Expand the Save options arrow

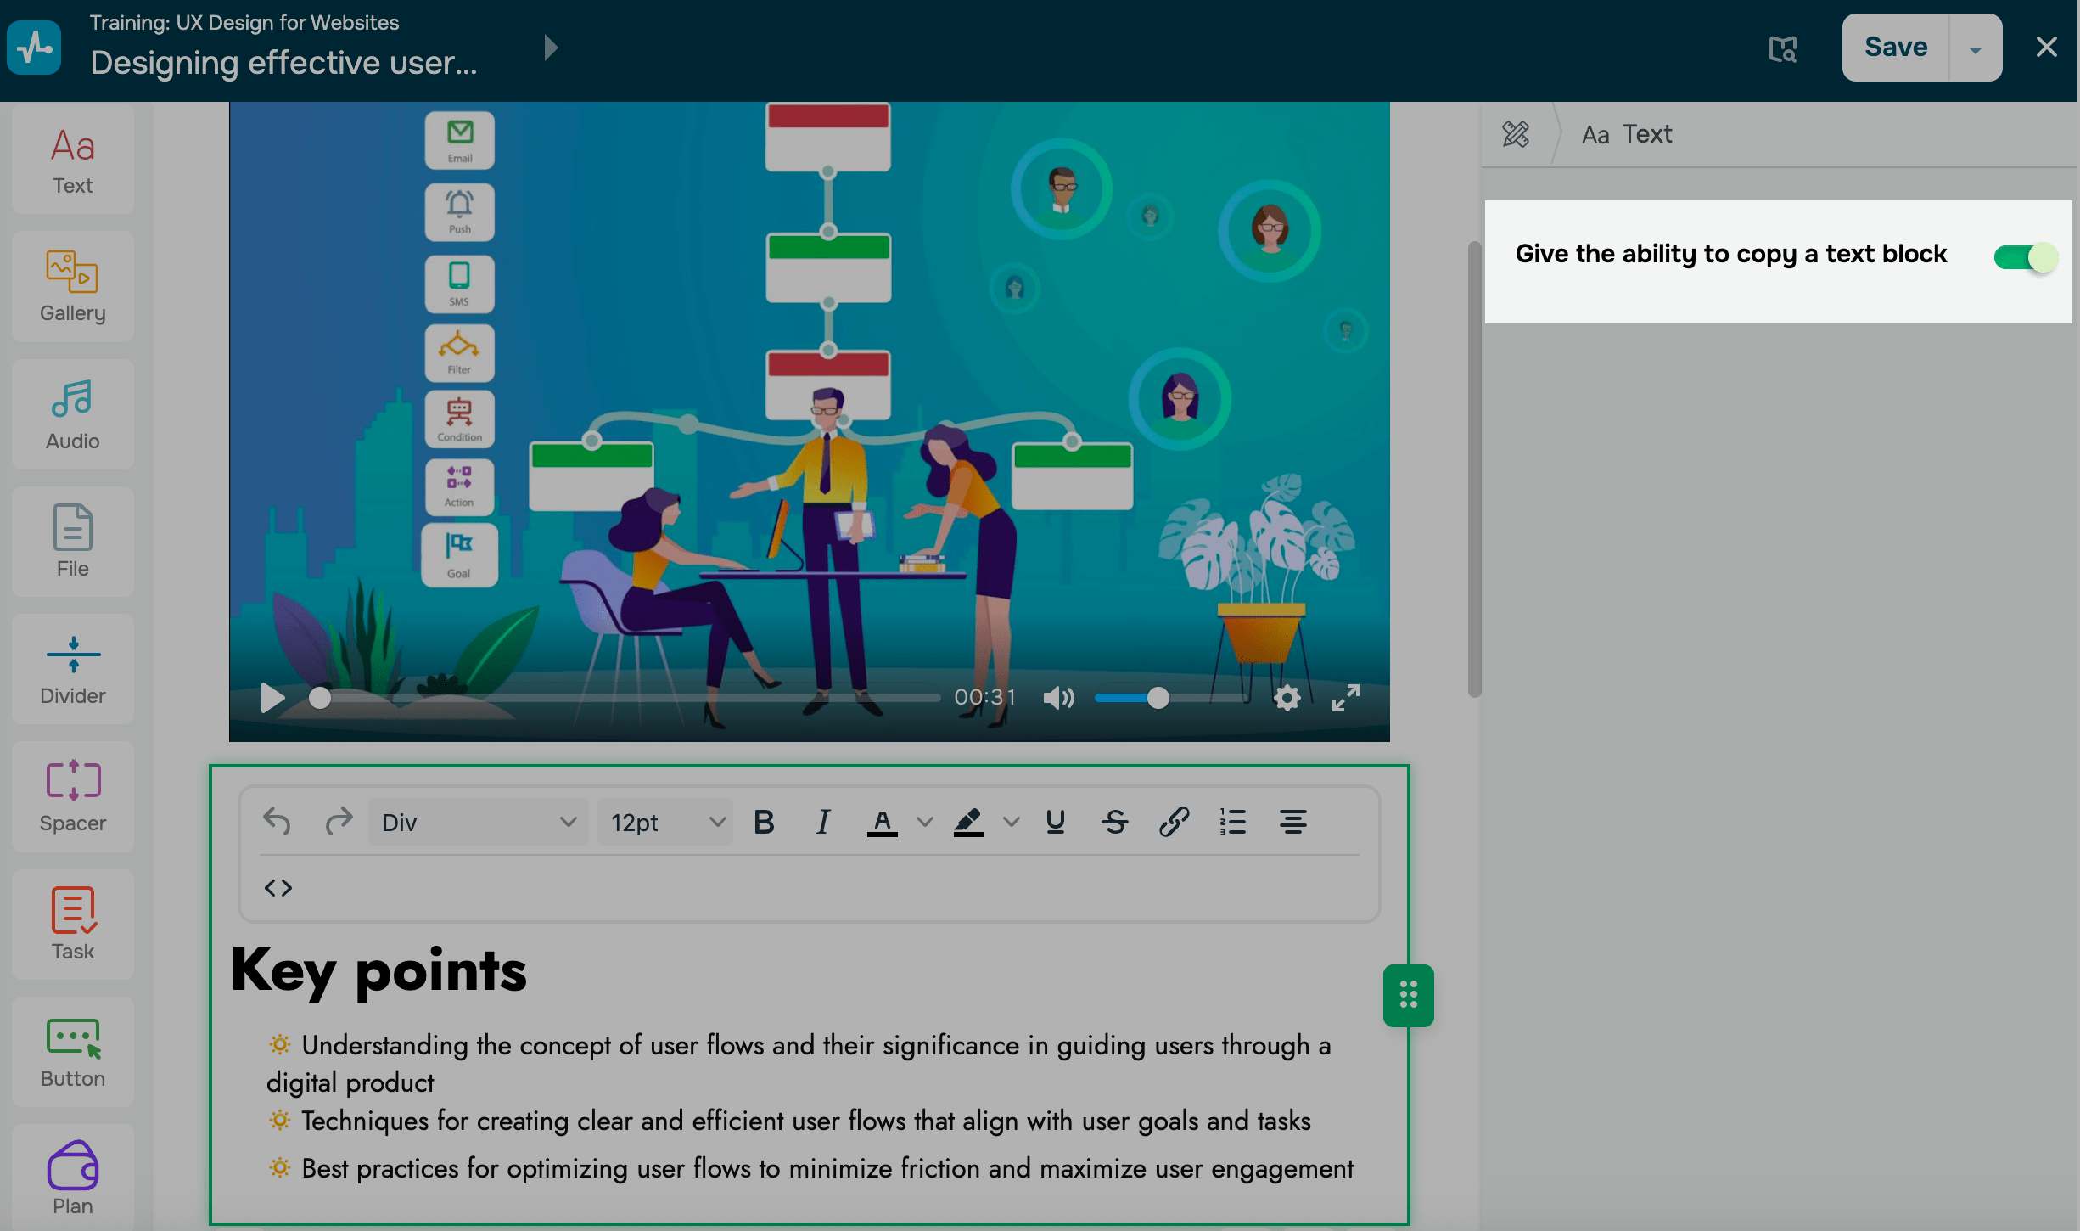(1976, 48)
